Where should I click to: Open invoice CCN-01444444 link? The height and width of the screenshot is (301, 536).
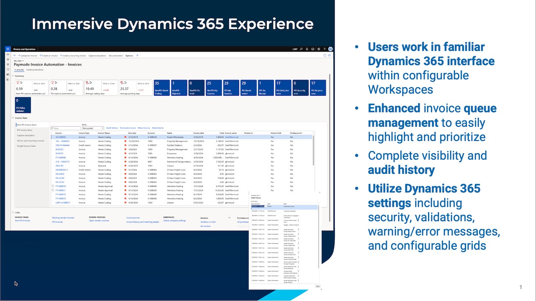tap(62, 145)
